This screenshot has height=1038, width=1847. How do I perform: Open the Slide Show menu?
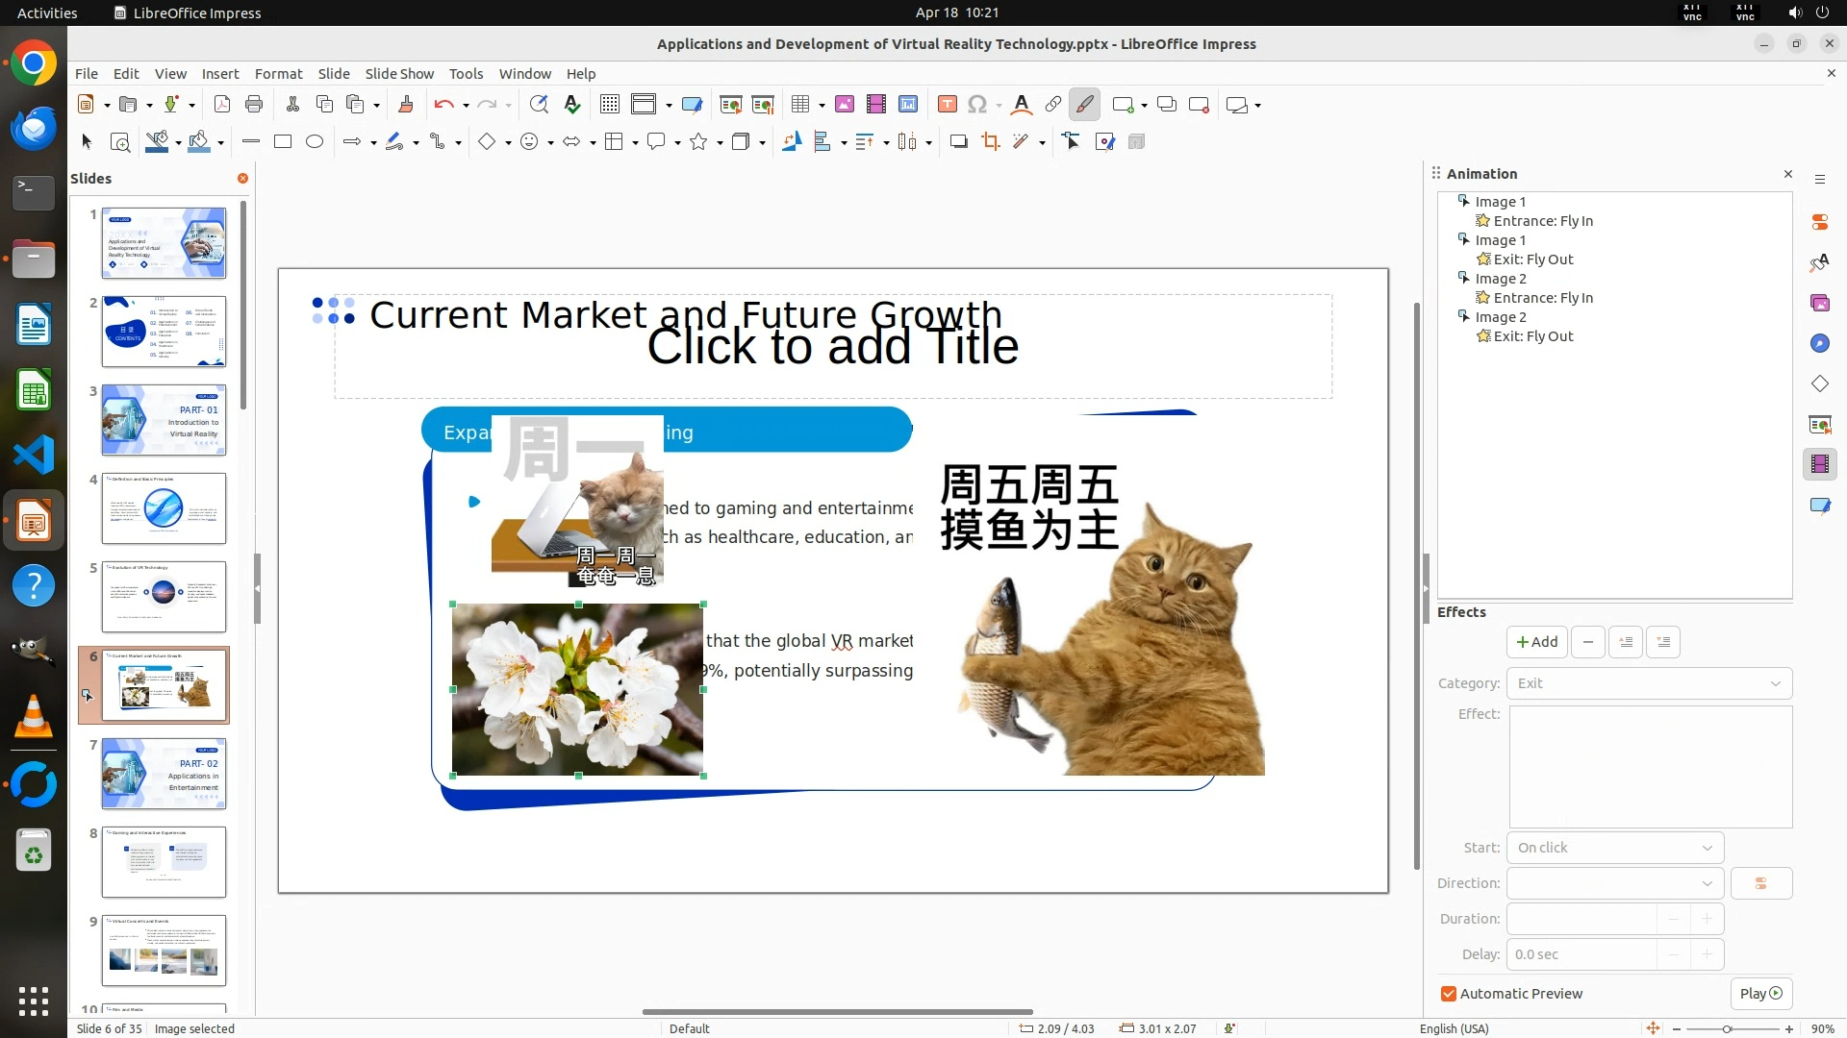pos(399,74)
